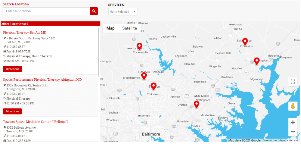The image size is (301, 147).
Task: Click Bel Air fax number 443-922-7025
Action: [x=18, y=52]
